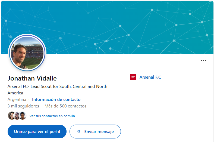Open the Arsenal F.C company link
This screenshot has width=214, height=142.
click(x=150, y=77)
